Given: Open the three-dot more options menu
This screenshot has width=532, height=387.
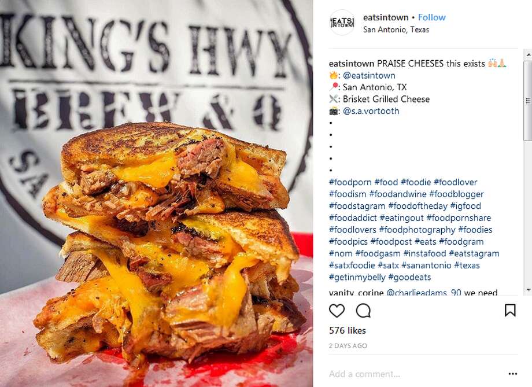Looking at the screenshot, I should coord(513,374).
